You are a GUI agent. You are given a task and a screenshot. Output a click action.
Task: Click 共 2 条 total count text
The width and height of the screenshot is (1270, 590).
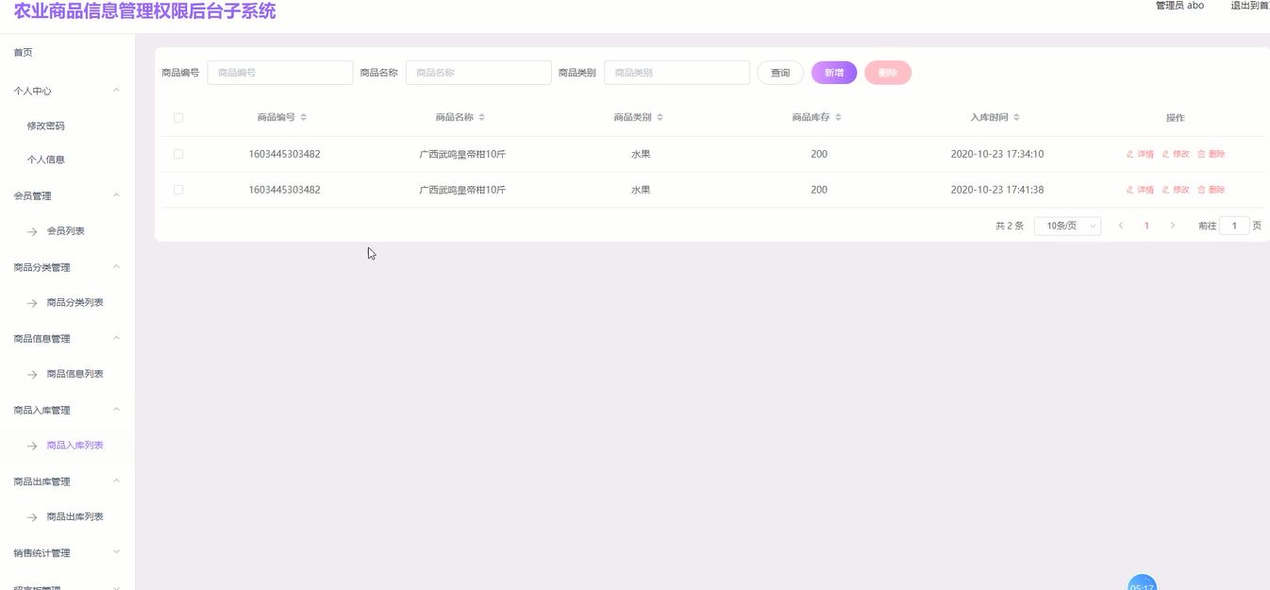(x=1010, y=226)
